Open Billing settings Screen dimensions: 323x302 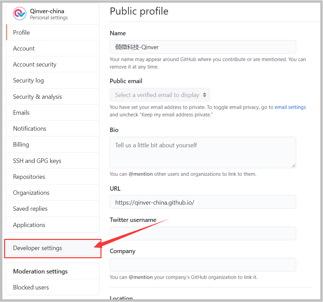pos(21,145)
